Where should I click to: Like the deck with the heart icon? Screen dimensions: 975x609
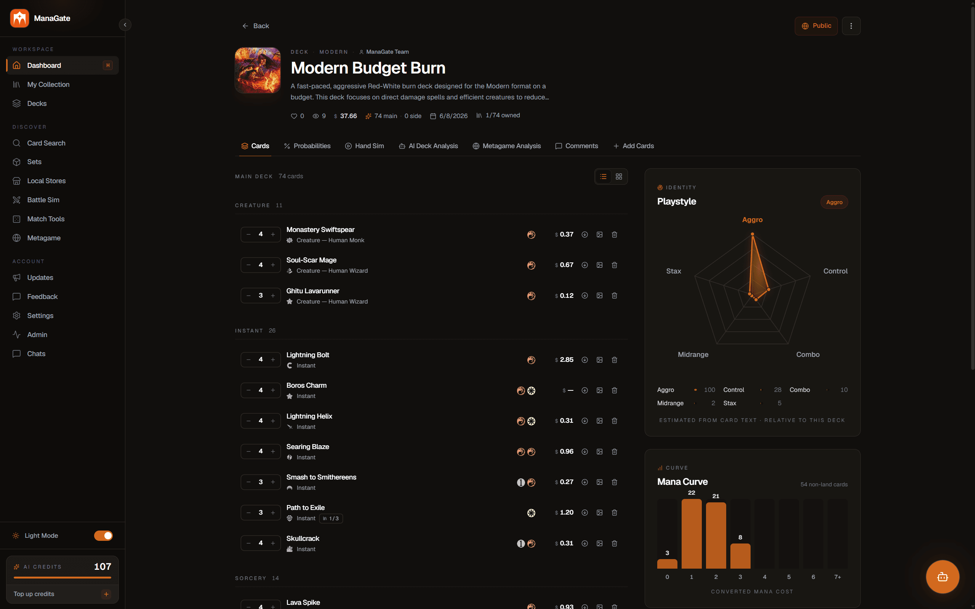pos(294,116)
